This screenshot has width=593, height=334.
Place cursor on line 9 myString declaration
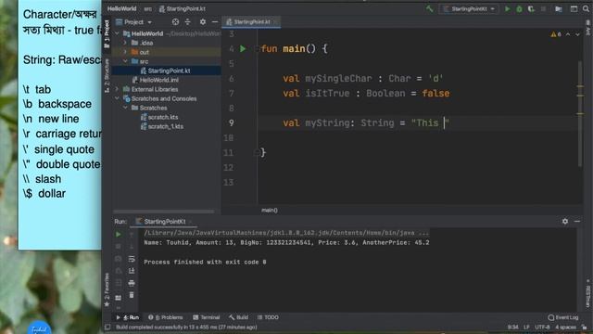coord(366,123)
